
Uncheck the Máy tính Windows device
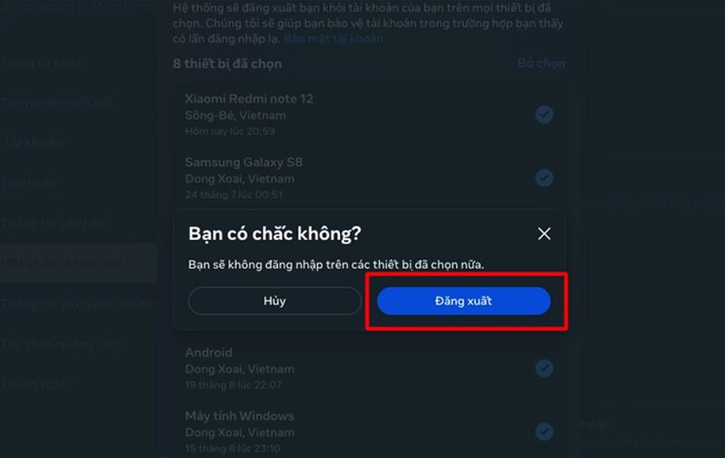tap(545, 431)
